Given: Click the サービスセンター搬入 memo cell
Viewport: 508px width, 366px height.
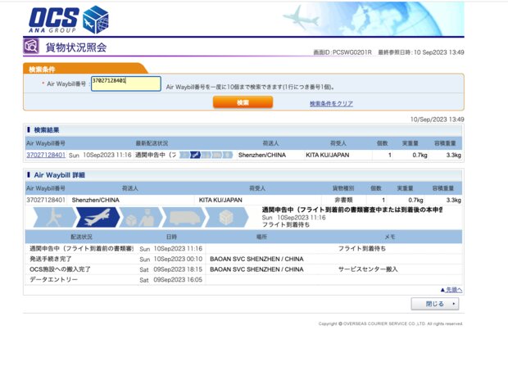Looking at the screenshot, I should click(x=368, y=269).
